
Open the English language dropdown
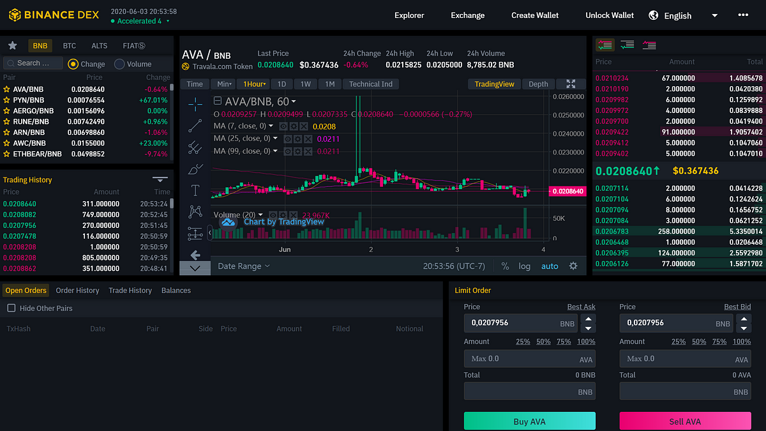[x=684, y=15]
